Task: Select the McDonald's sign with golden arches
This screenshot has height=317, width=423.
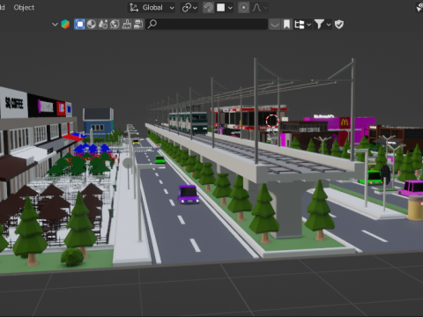Action: pos(345,122)
